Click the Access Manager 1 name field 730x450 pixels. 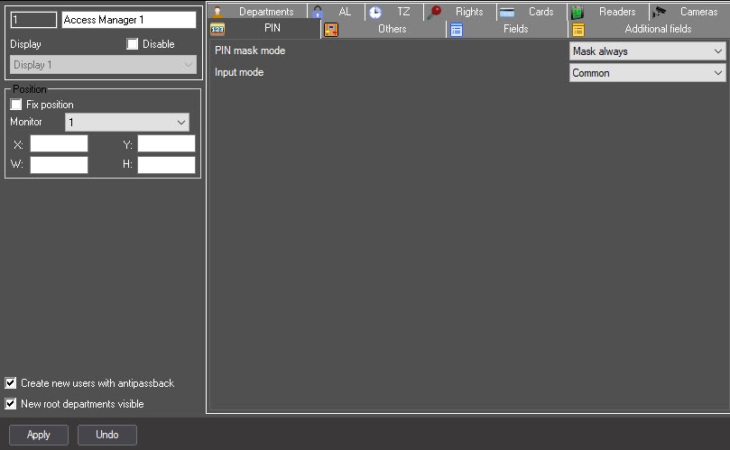(x=129, y=20)
